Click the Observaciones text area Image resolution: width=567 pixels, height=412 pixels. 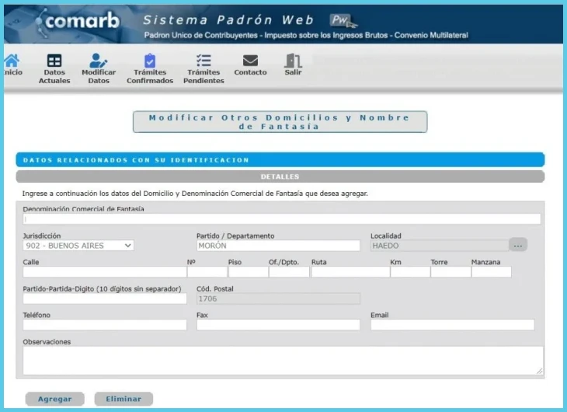[x=283, y=361]
